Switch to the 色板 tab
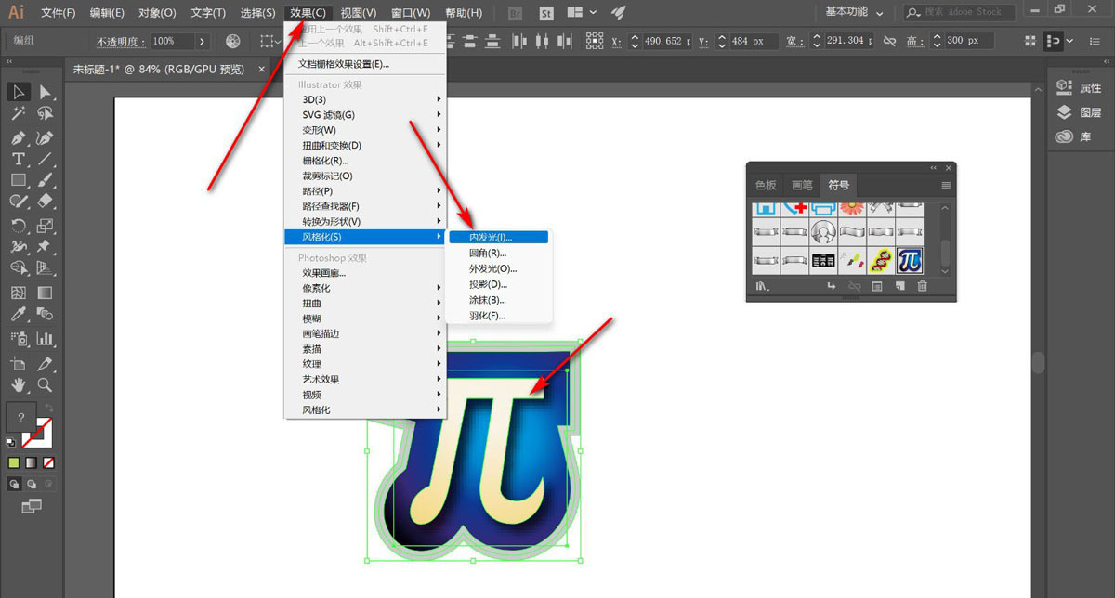Viewport: 1115px width, 598px height. (766, 185)
